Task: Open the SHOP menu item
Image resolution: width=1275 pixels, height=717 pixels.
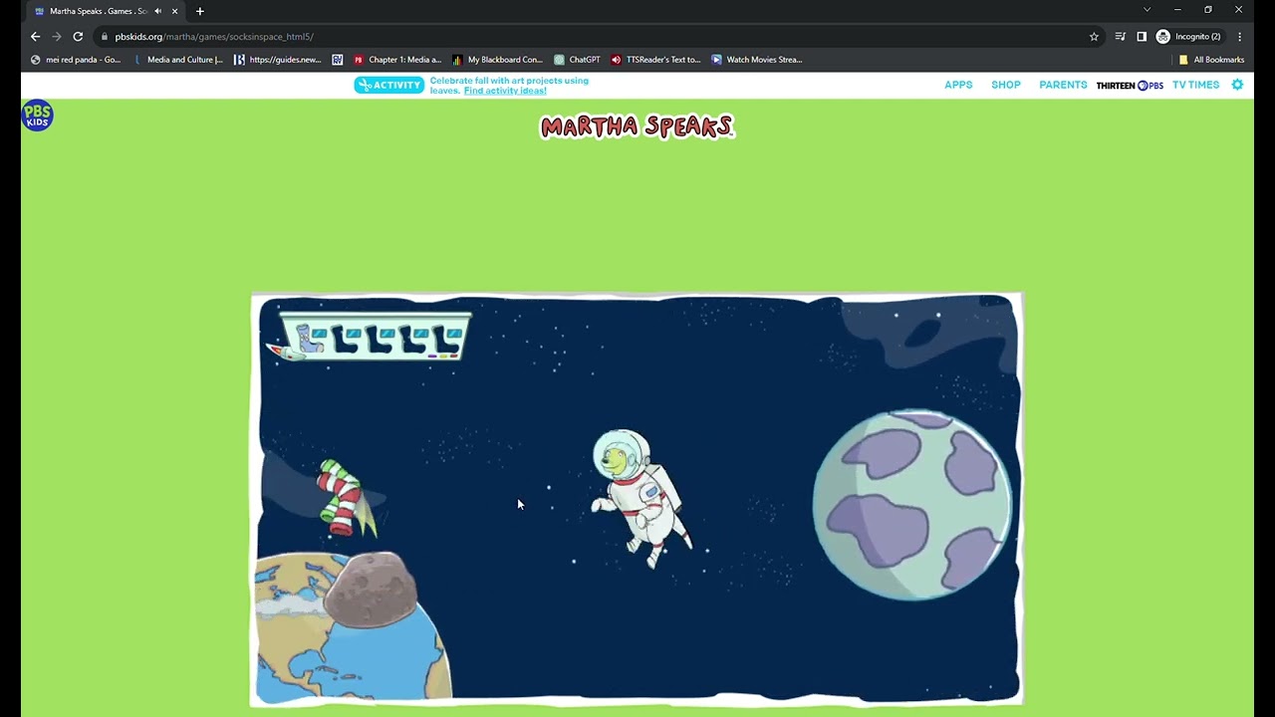Action: click(x=1006, y=85)
